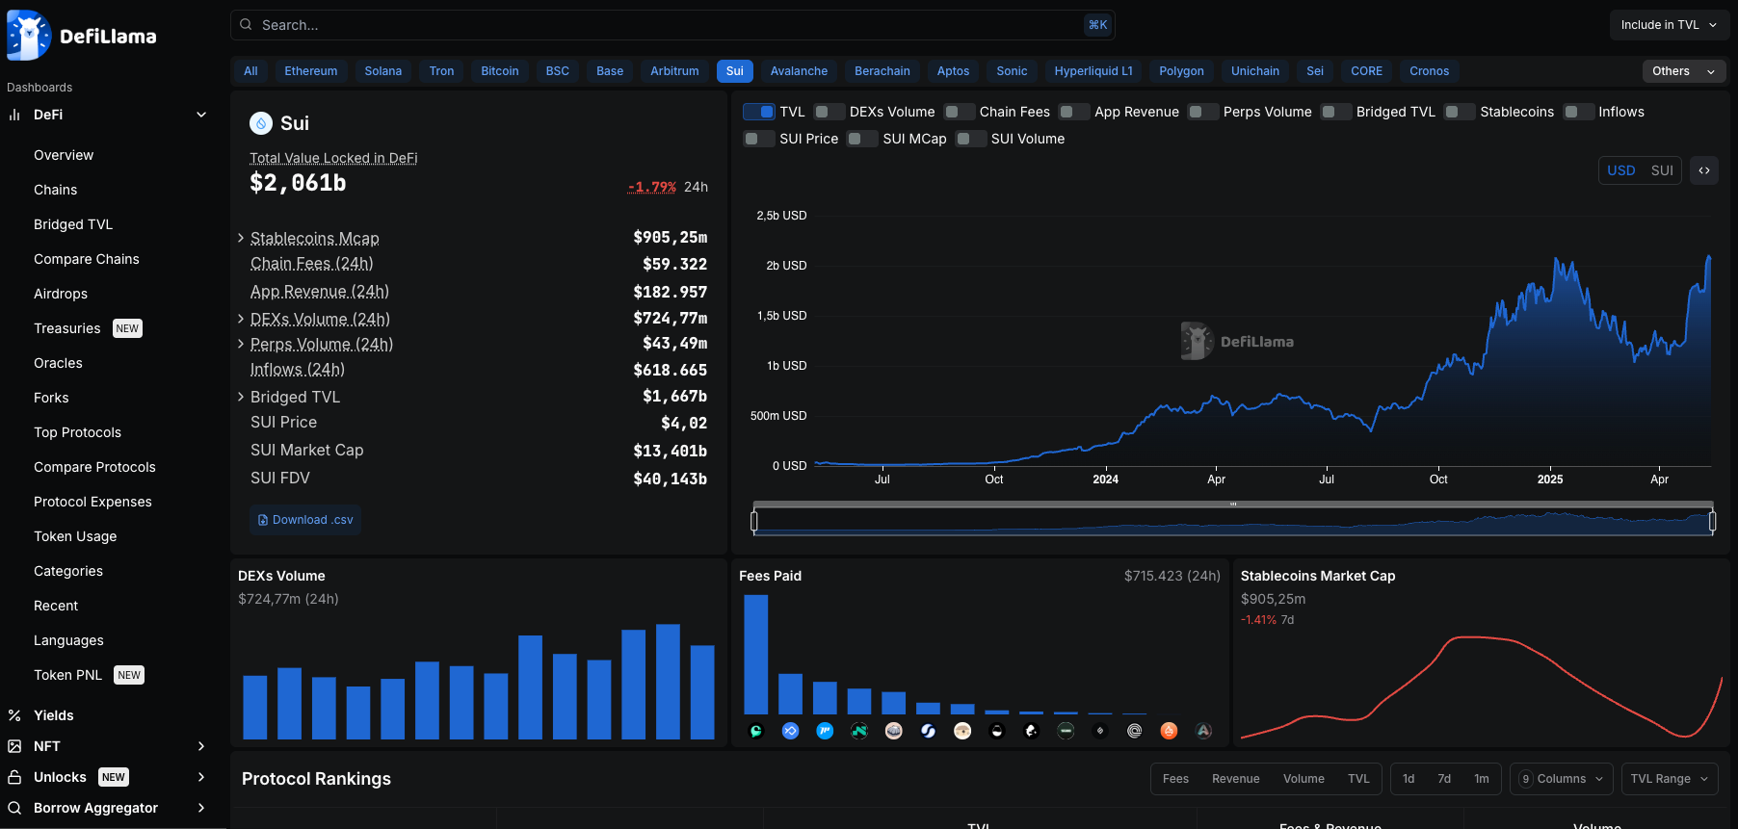Viewport: 1738px width, 829px height.
Task: Click the fourth protocol icon under Fees Paid
Action: (x=859, y=731)
